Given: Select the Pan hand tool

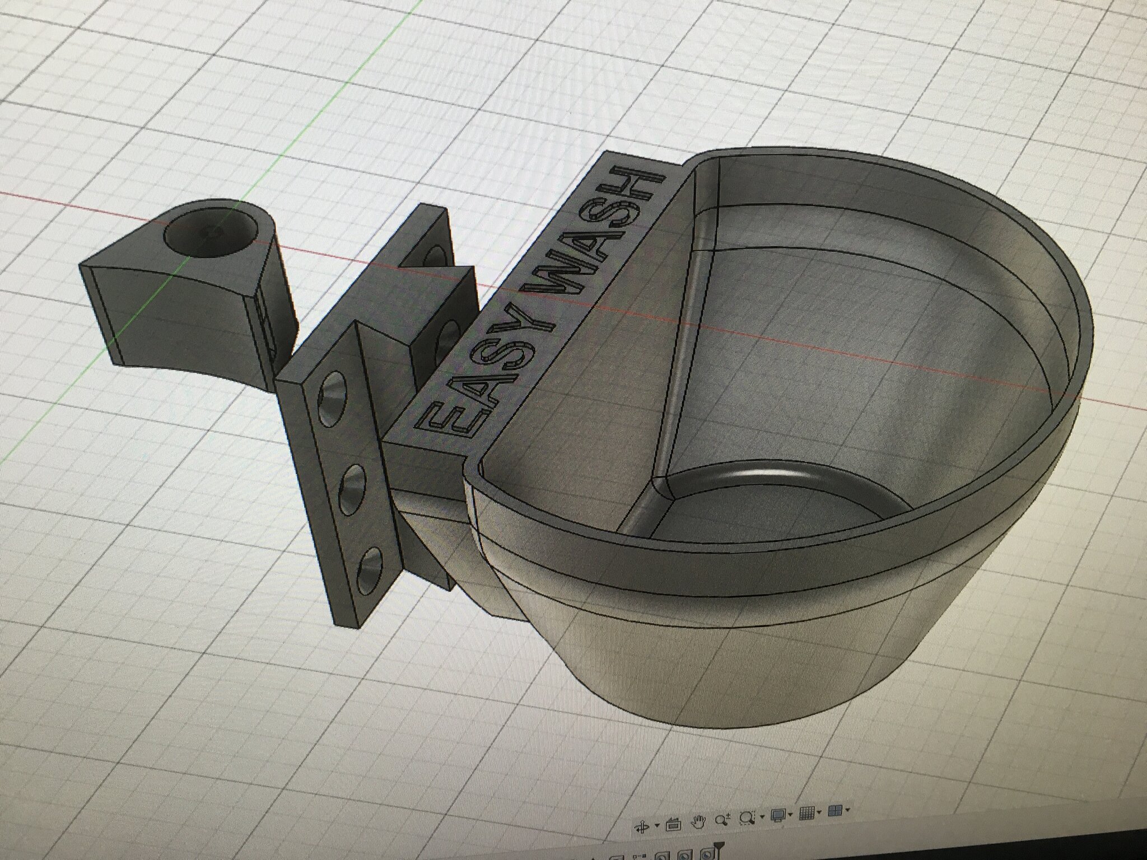Looking at the screenshot, I should tap(698, 822).
